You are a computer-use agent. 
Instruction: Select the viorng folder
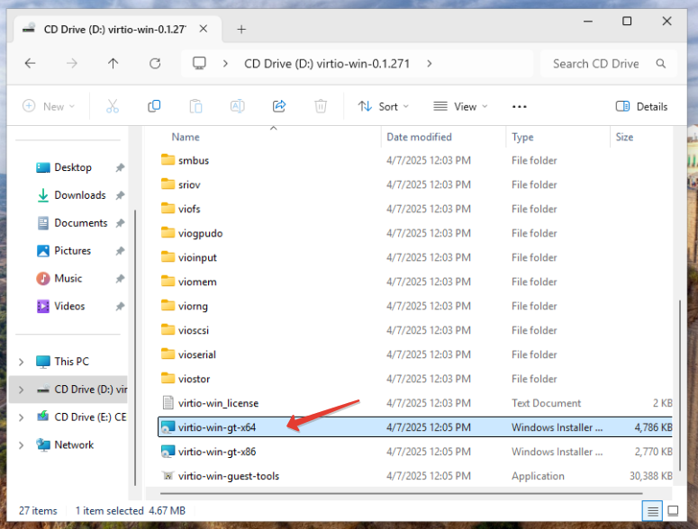pos(415,306)
